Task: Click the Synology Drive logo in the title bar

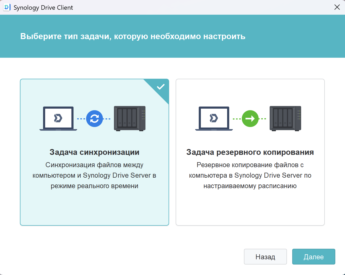Action: click(7, 7)
